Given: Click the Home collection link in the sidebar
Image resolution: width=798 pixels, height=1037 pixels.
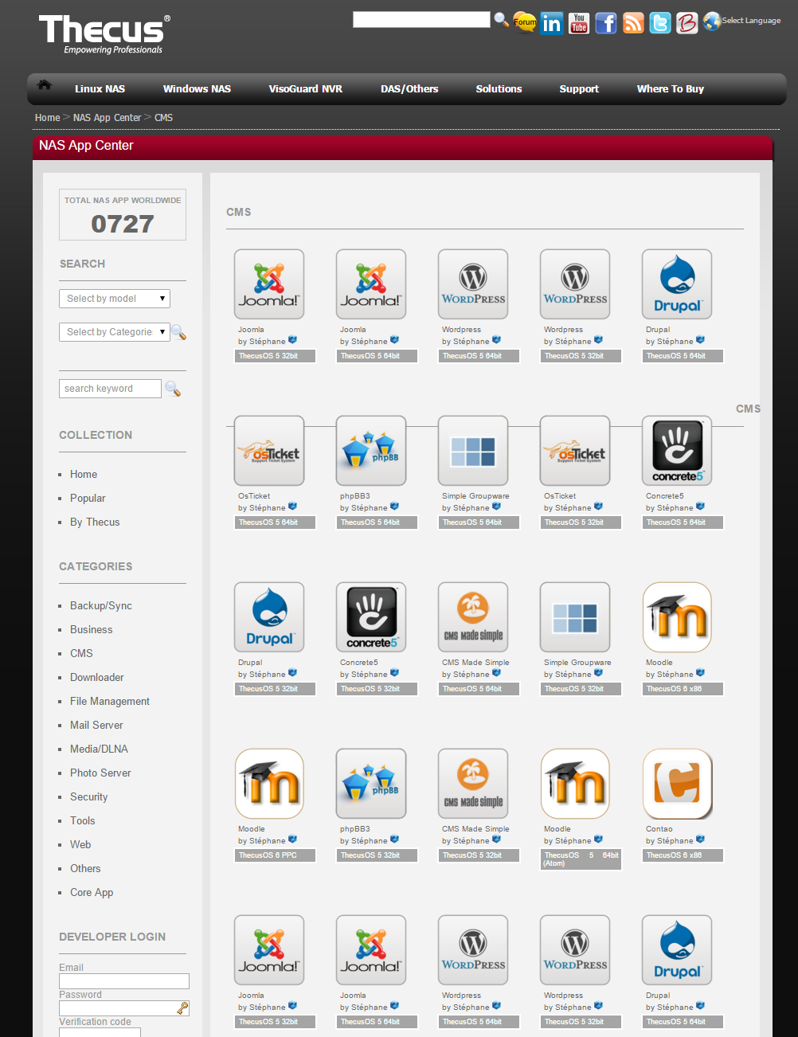Looking at the screenshot, I should pyautogui.click(x=84, y=475).
